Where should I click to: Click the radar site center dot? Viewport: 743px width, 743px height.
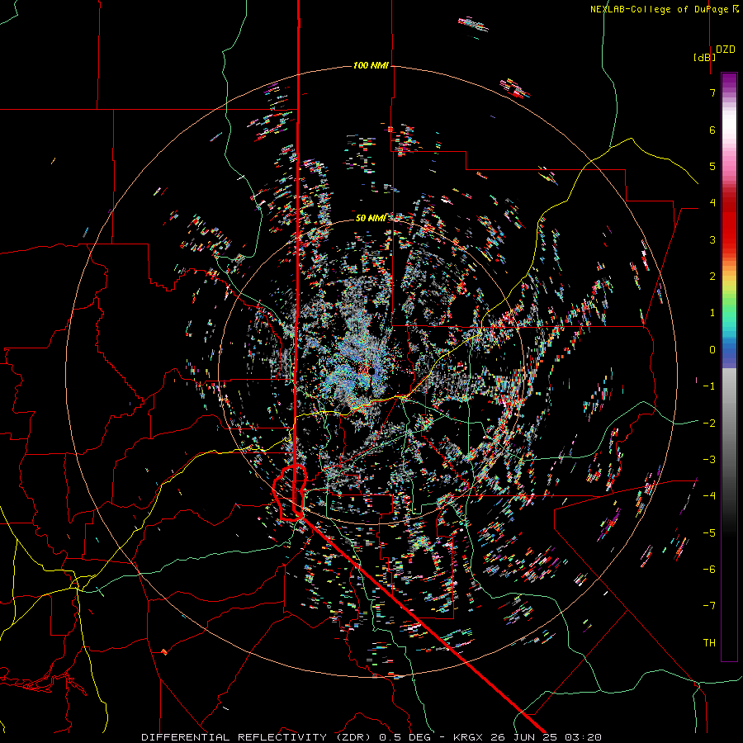coord(372,371)
